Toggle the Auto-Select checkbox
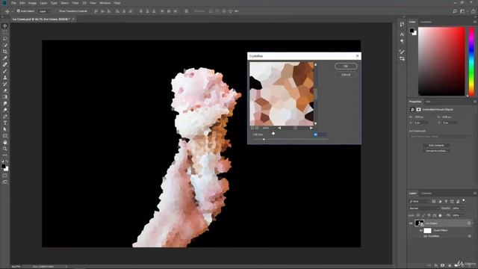This screenshot has height=269, width=478. point(18,11)
